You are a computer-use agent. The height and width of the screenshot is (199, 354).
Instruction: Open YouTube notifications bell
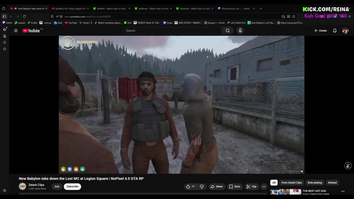pyautogui.click(x=335, y=31)
